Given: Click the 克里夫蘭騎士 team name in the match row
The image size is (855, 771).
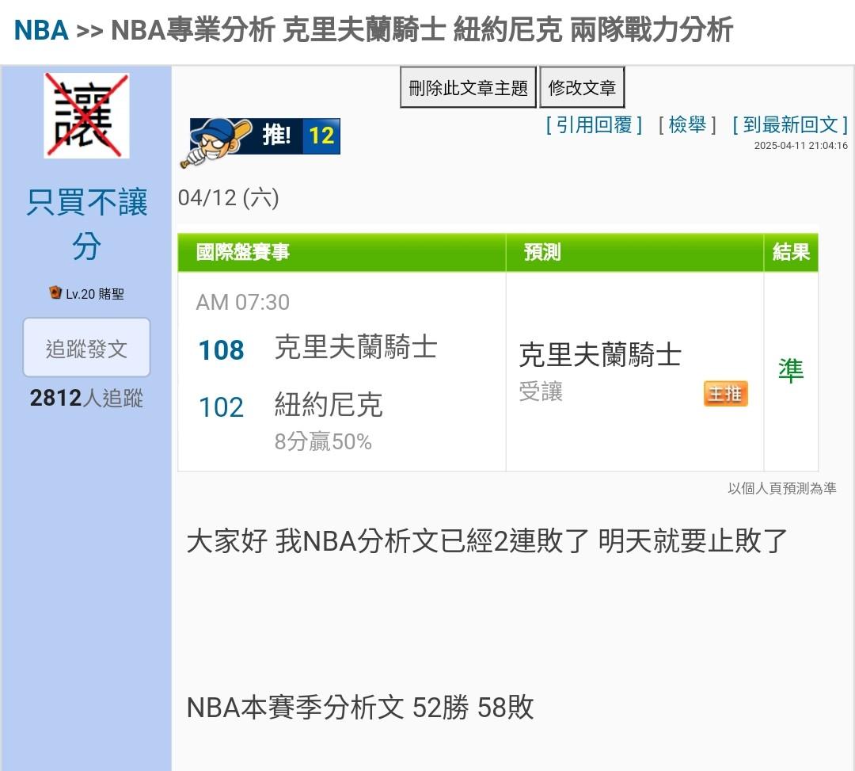Looking at the screenshot, I should click(355, 347).
